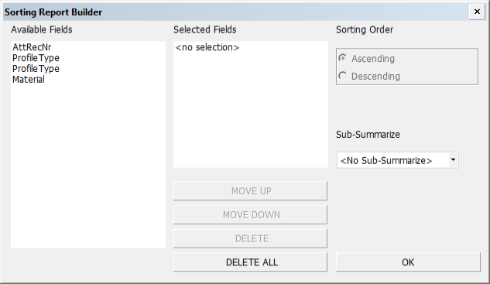This screenshot has height=284, width=490.
Task: Click the Sub-Summarize label text
Action: 368,135
